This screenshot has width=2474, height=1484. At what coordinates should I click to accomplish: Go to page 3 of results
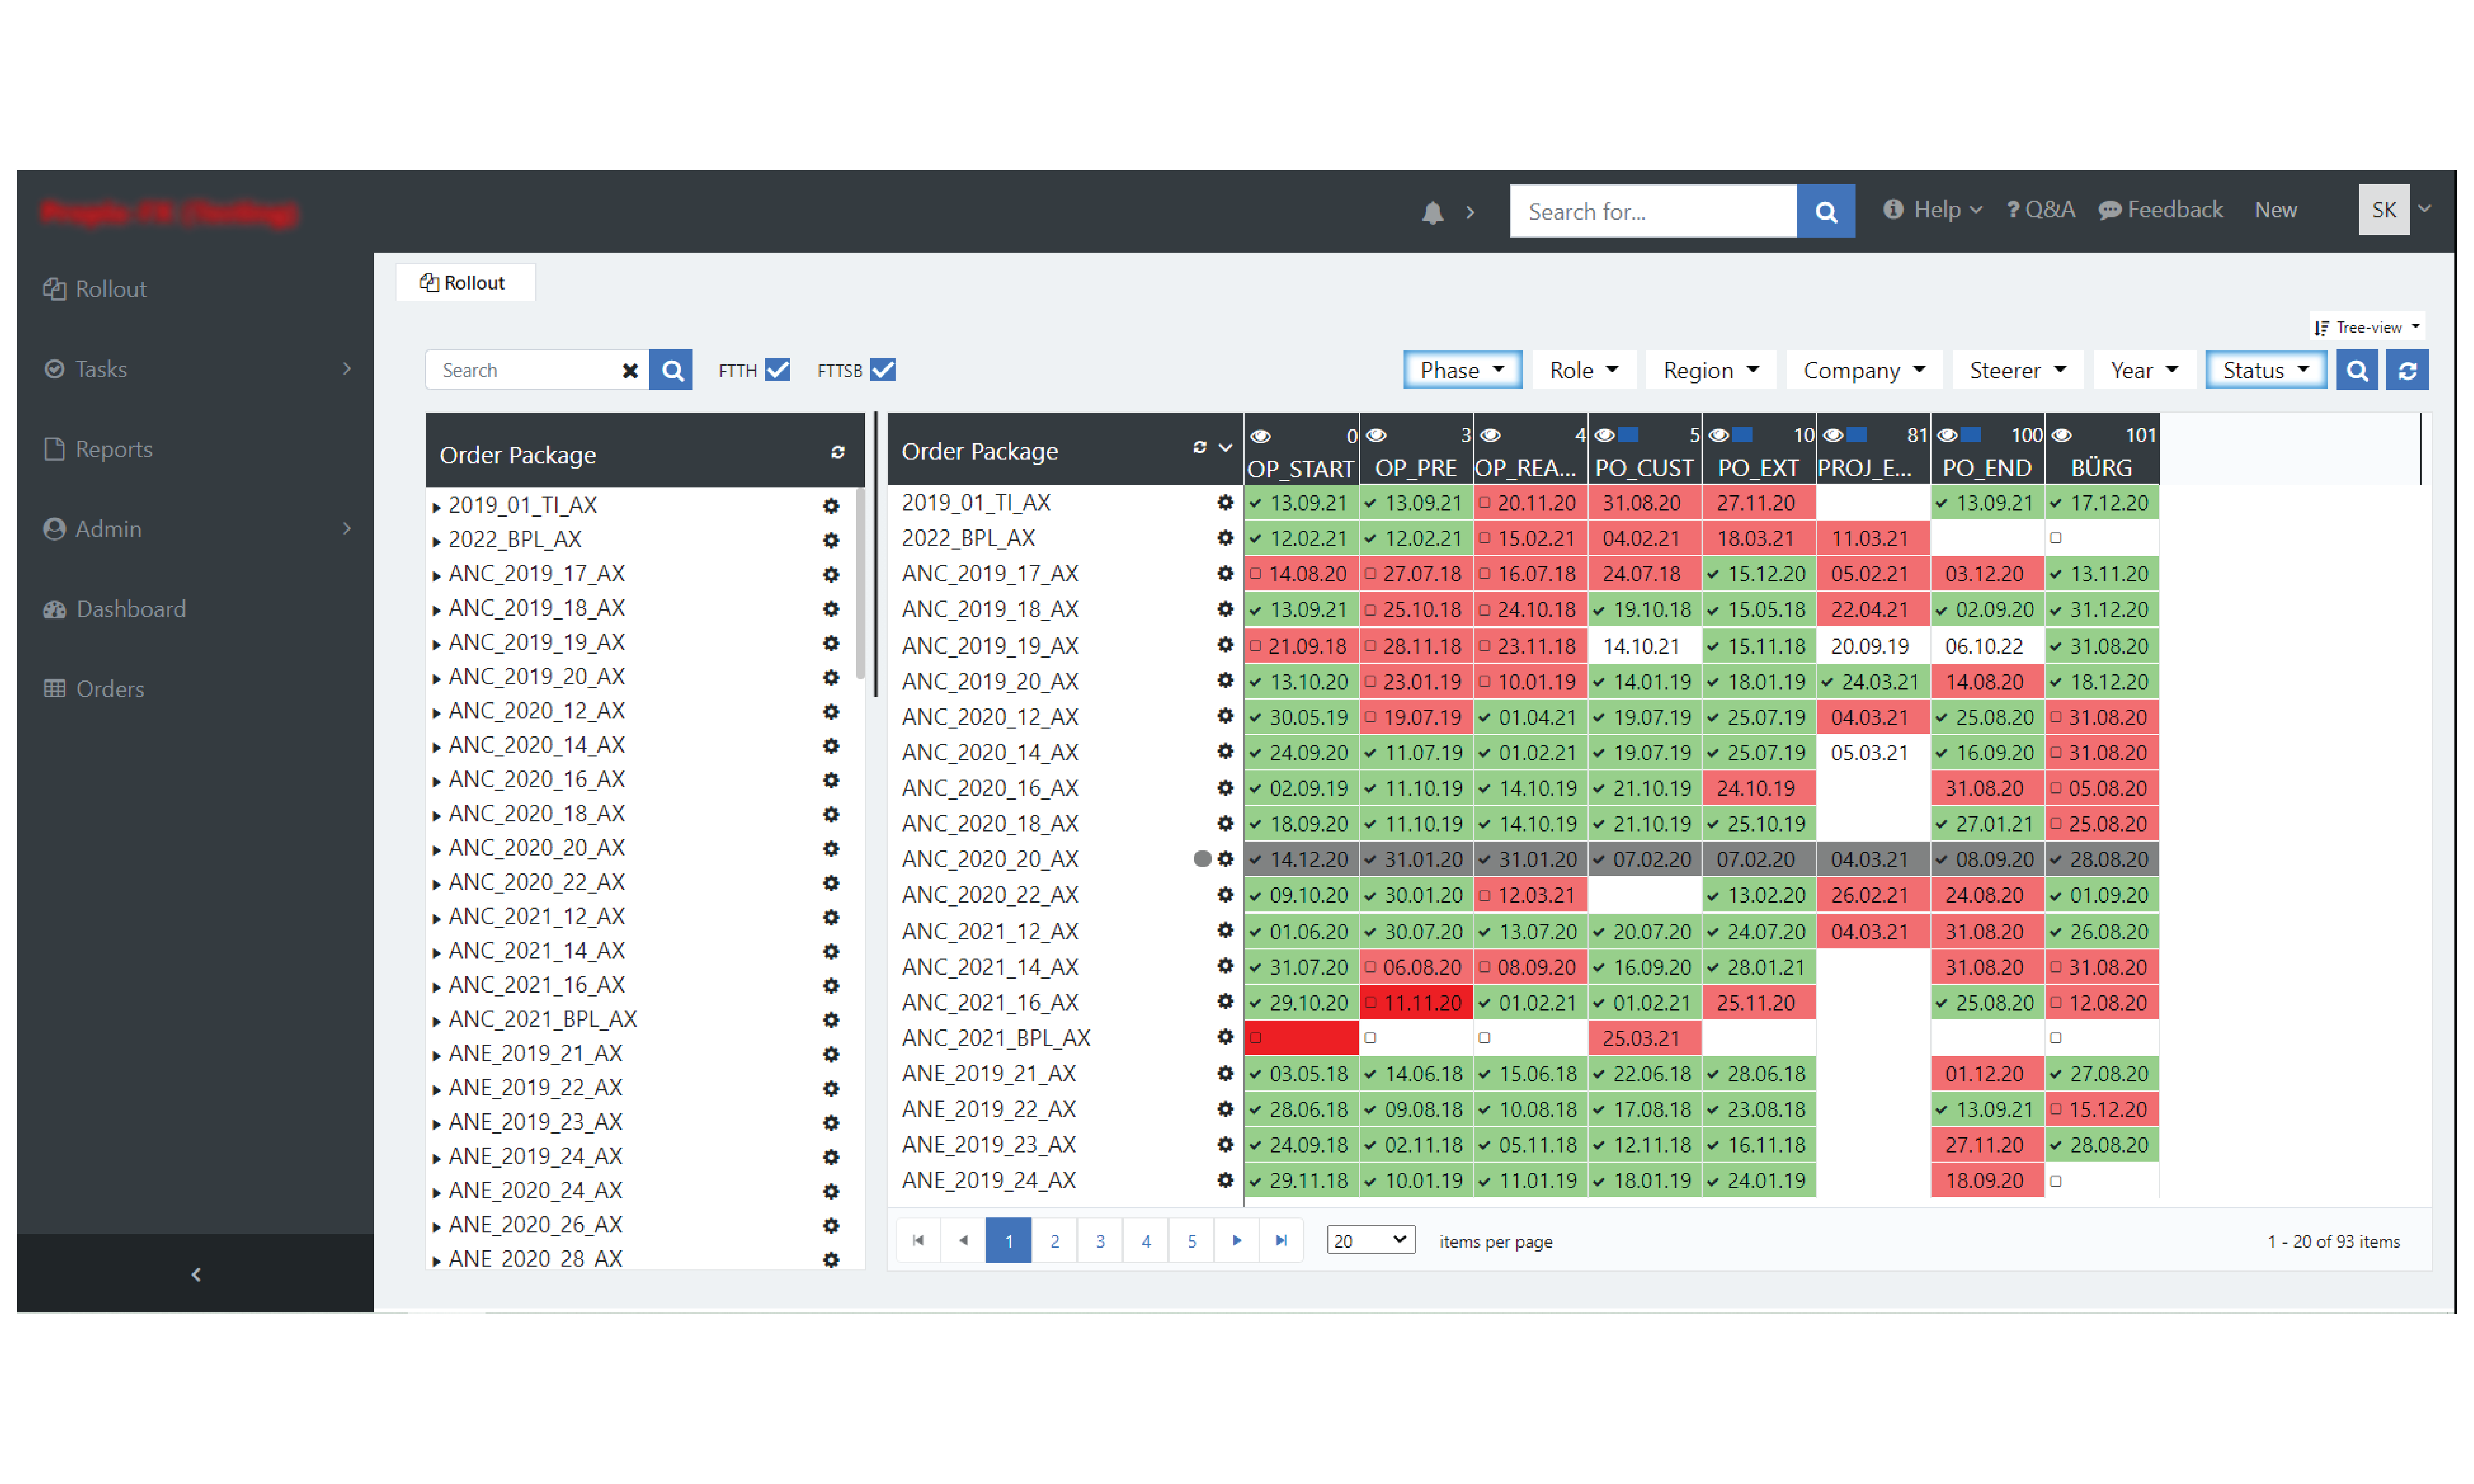1100,1241
